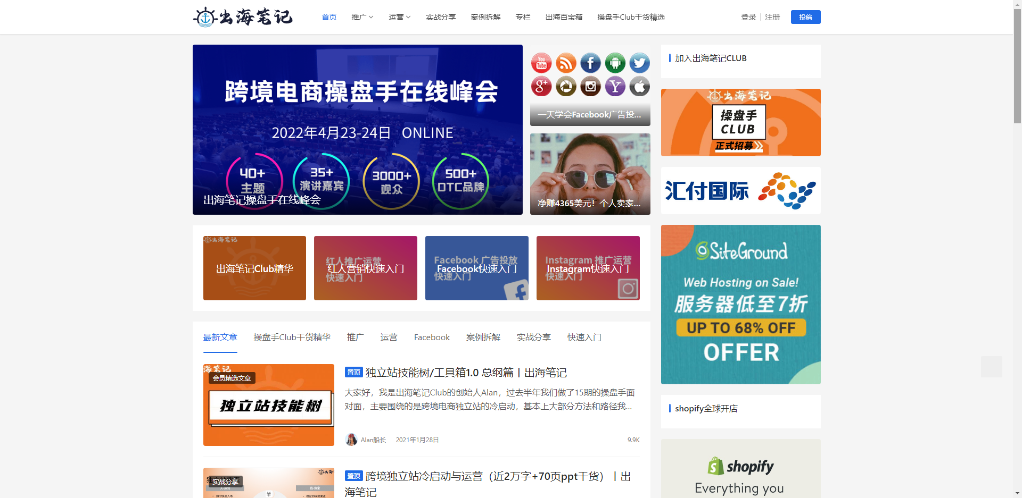Select the 最新文章 tab
Viewport: 1022px width, 498px height.
(x=220, y=337)
